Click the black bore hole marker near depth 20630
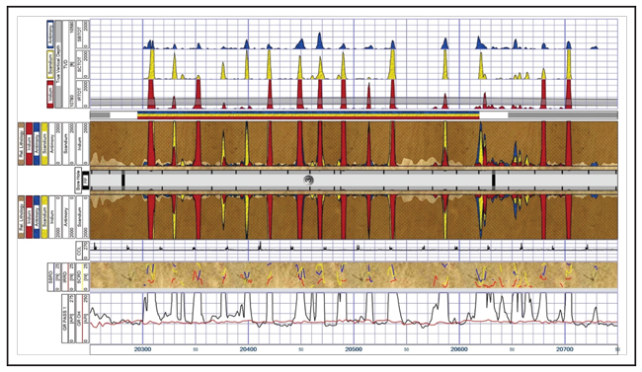Viewport: 642px width, 372px height. [x=494, y=180]
